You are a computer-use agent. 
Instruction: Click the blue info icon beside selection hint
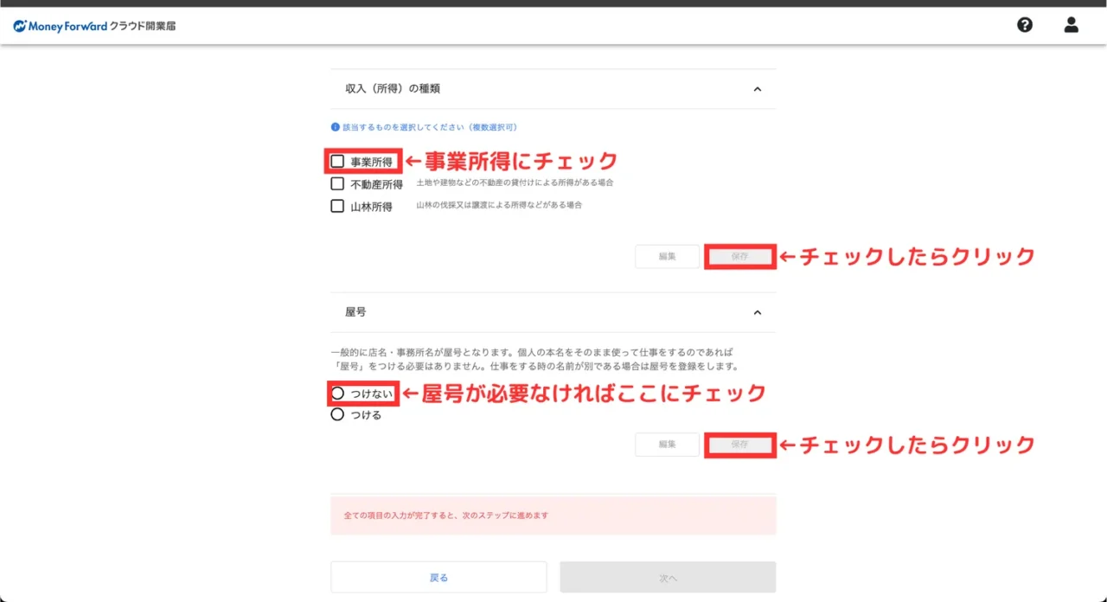pos(336,127)
